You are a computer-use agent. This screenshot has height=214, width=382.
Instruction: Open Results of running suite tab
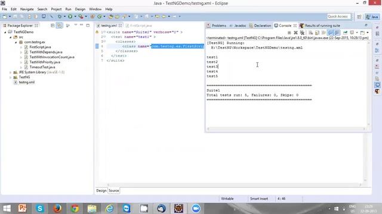point(320,26)
